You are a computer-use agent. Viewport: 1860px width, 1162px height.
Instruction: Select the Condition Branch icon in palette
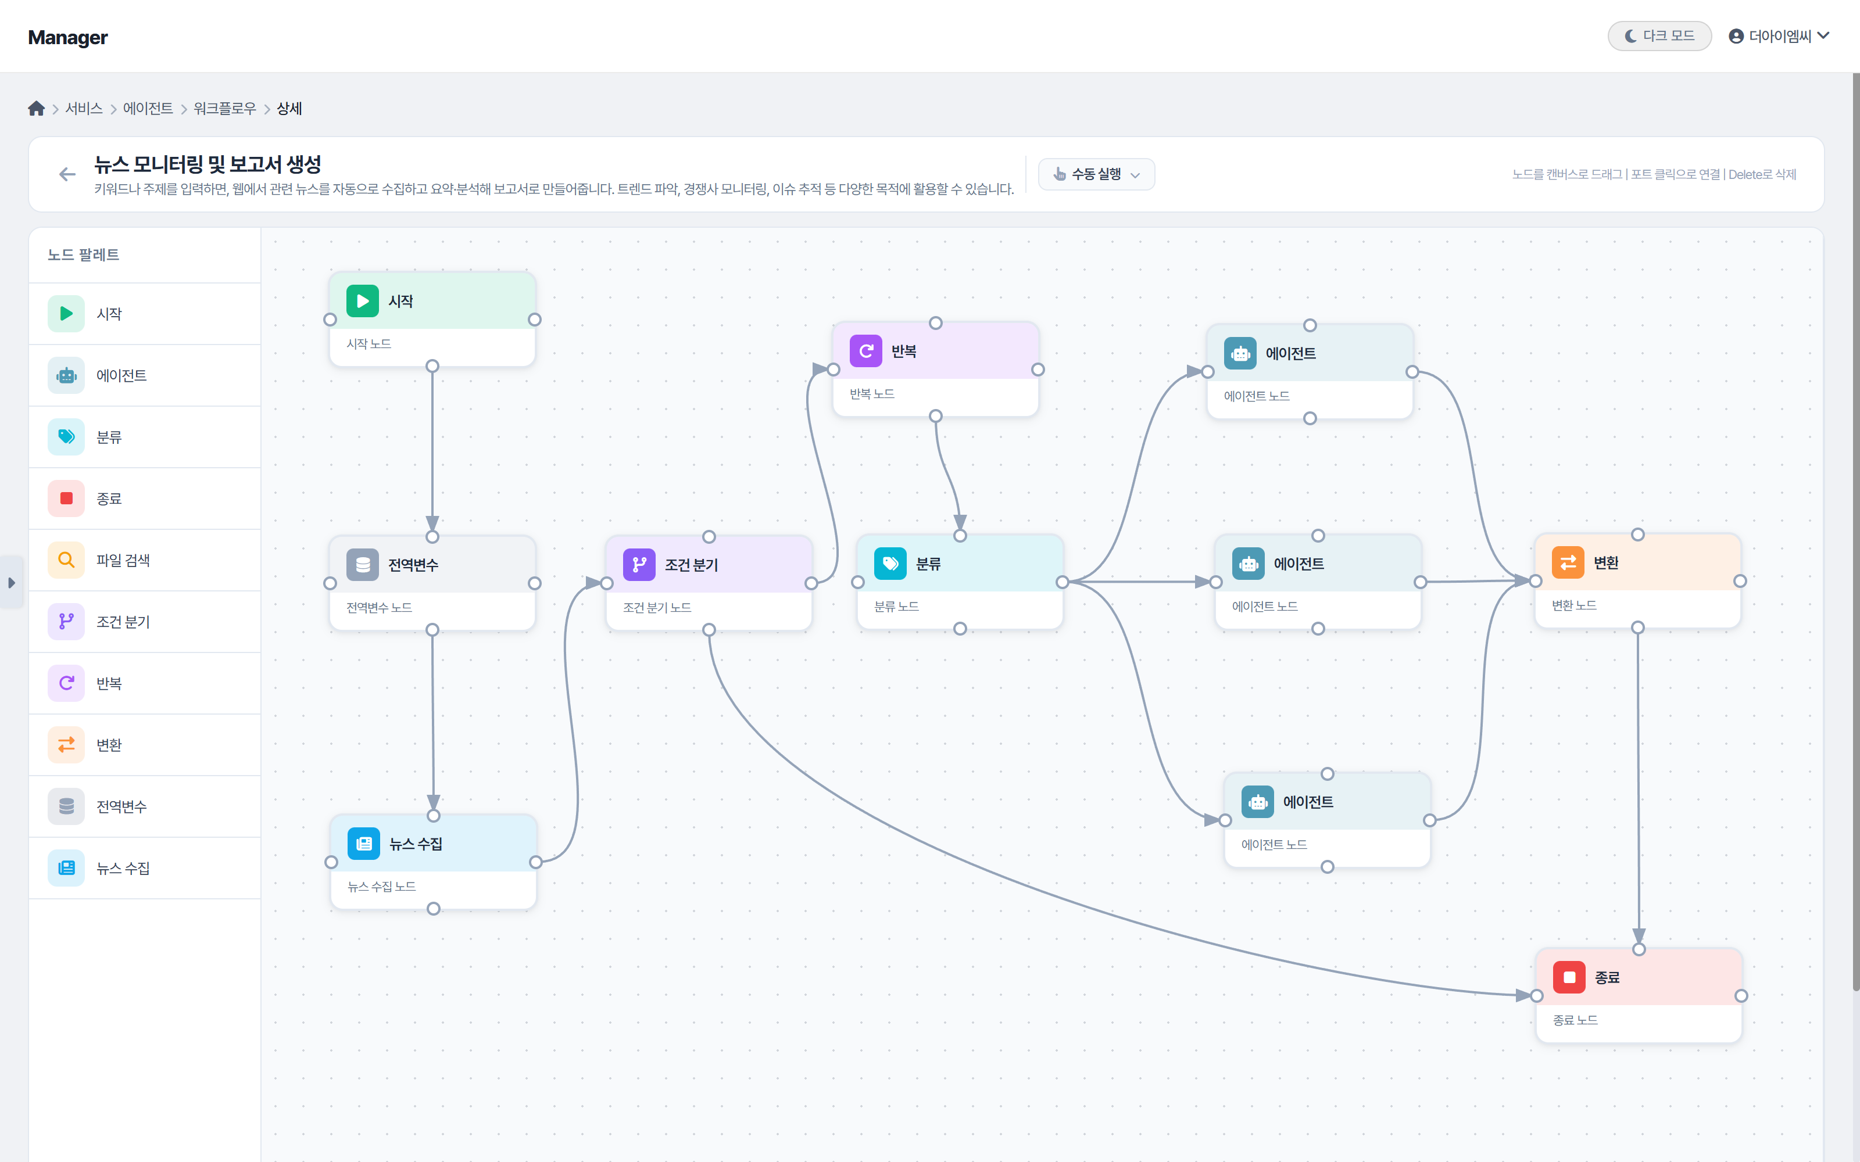tap(66, 621)
